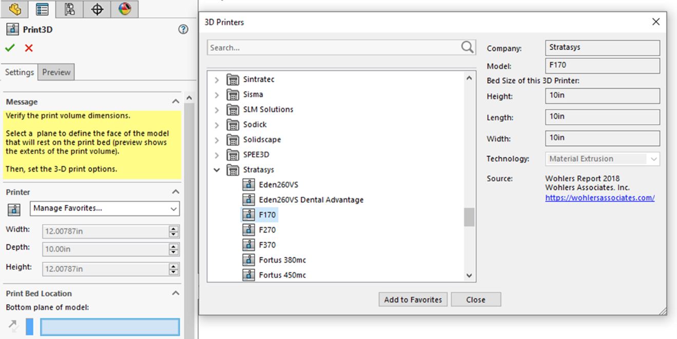Click the printer icon beside Manage Favorites
Screen dimensions: 677x339
click(x=14, y=209)
